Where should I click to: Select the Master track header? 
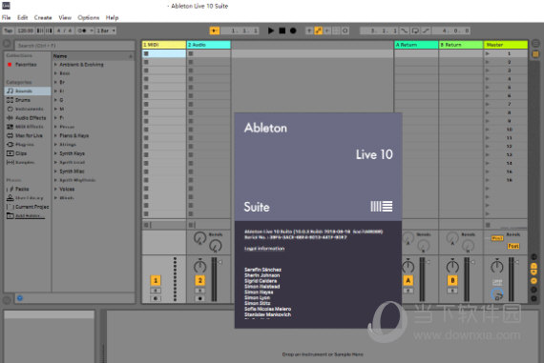pyautogui.click(x=506, y=45)
